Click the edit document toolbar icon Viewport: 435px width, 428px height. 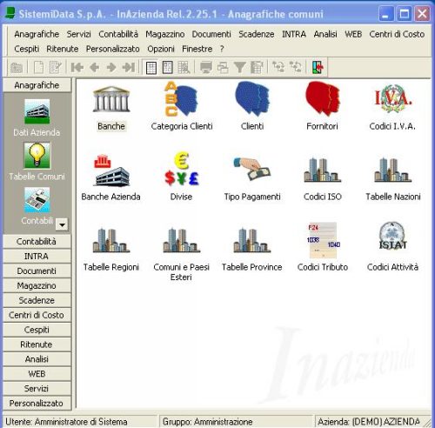click(56, 67)
